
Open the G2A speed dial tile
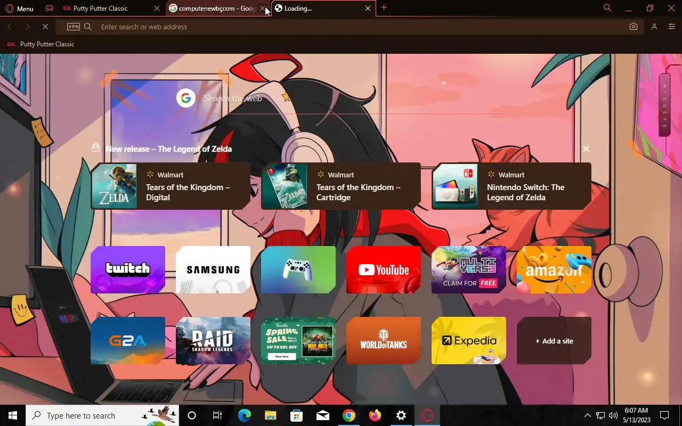point(128,341)
